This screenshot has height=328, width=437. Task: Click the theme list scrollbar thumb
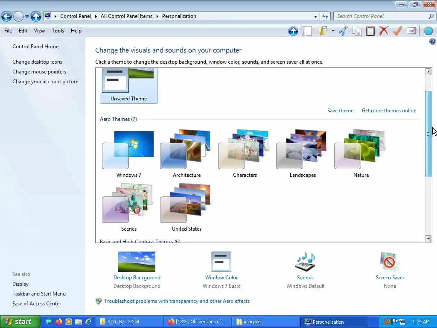(428, 134)
